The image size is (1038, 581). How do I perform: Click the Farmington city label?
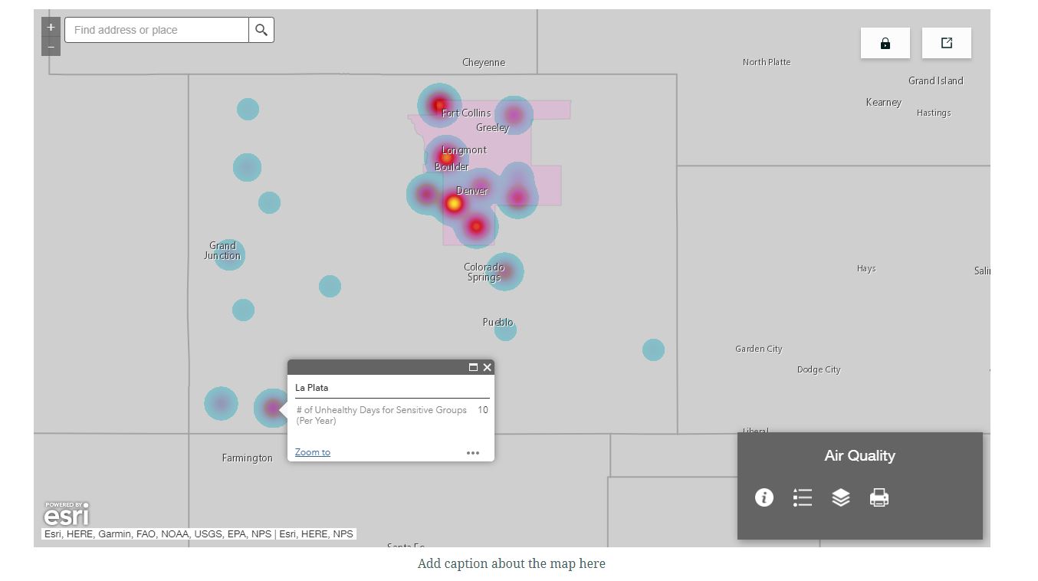click(x=247, y=458)
